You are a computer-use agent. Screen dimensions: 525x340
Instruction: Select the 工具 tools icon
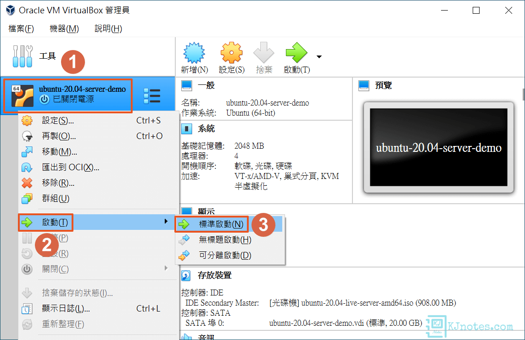tap(22, 56)
